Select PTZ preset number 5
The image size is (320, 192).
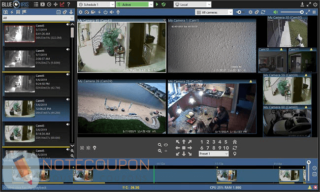point(225,142)
